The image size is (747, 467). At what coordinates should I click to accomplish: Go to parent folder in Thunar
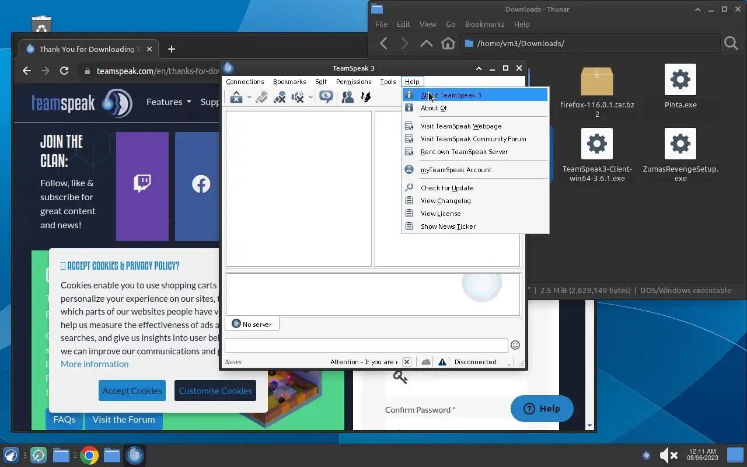pyautogui.click(x=427, y=43)
